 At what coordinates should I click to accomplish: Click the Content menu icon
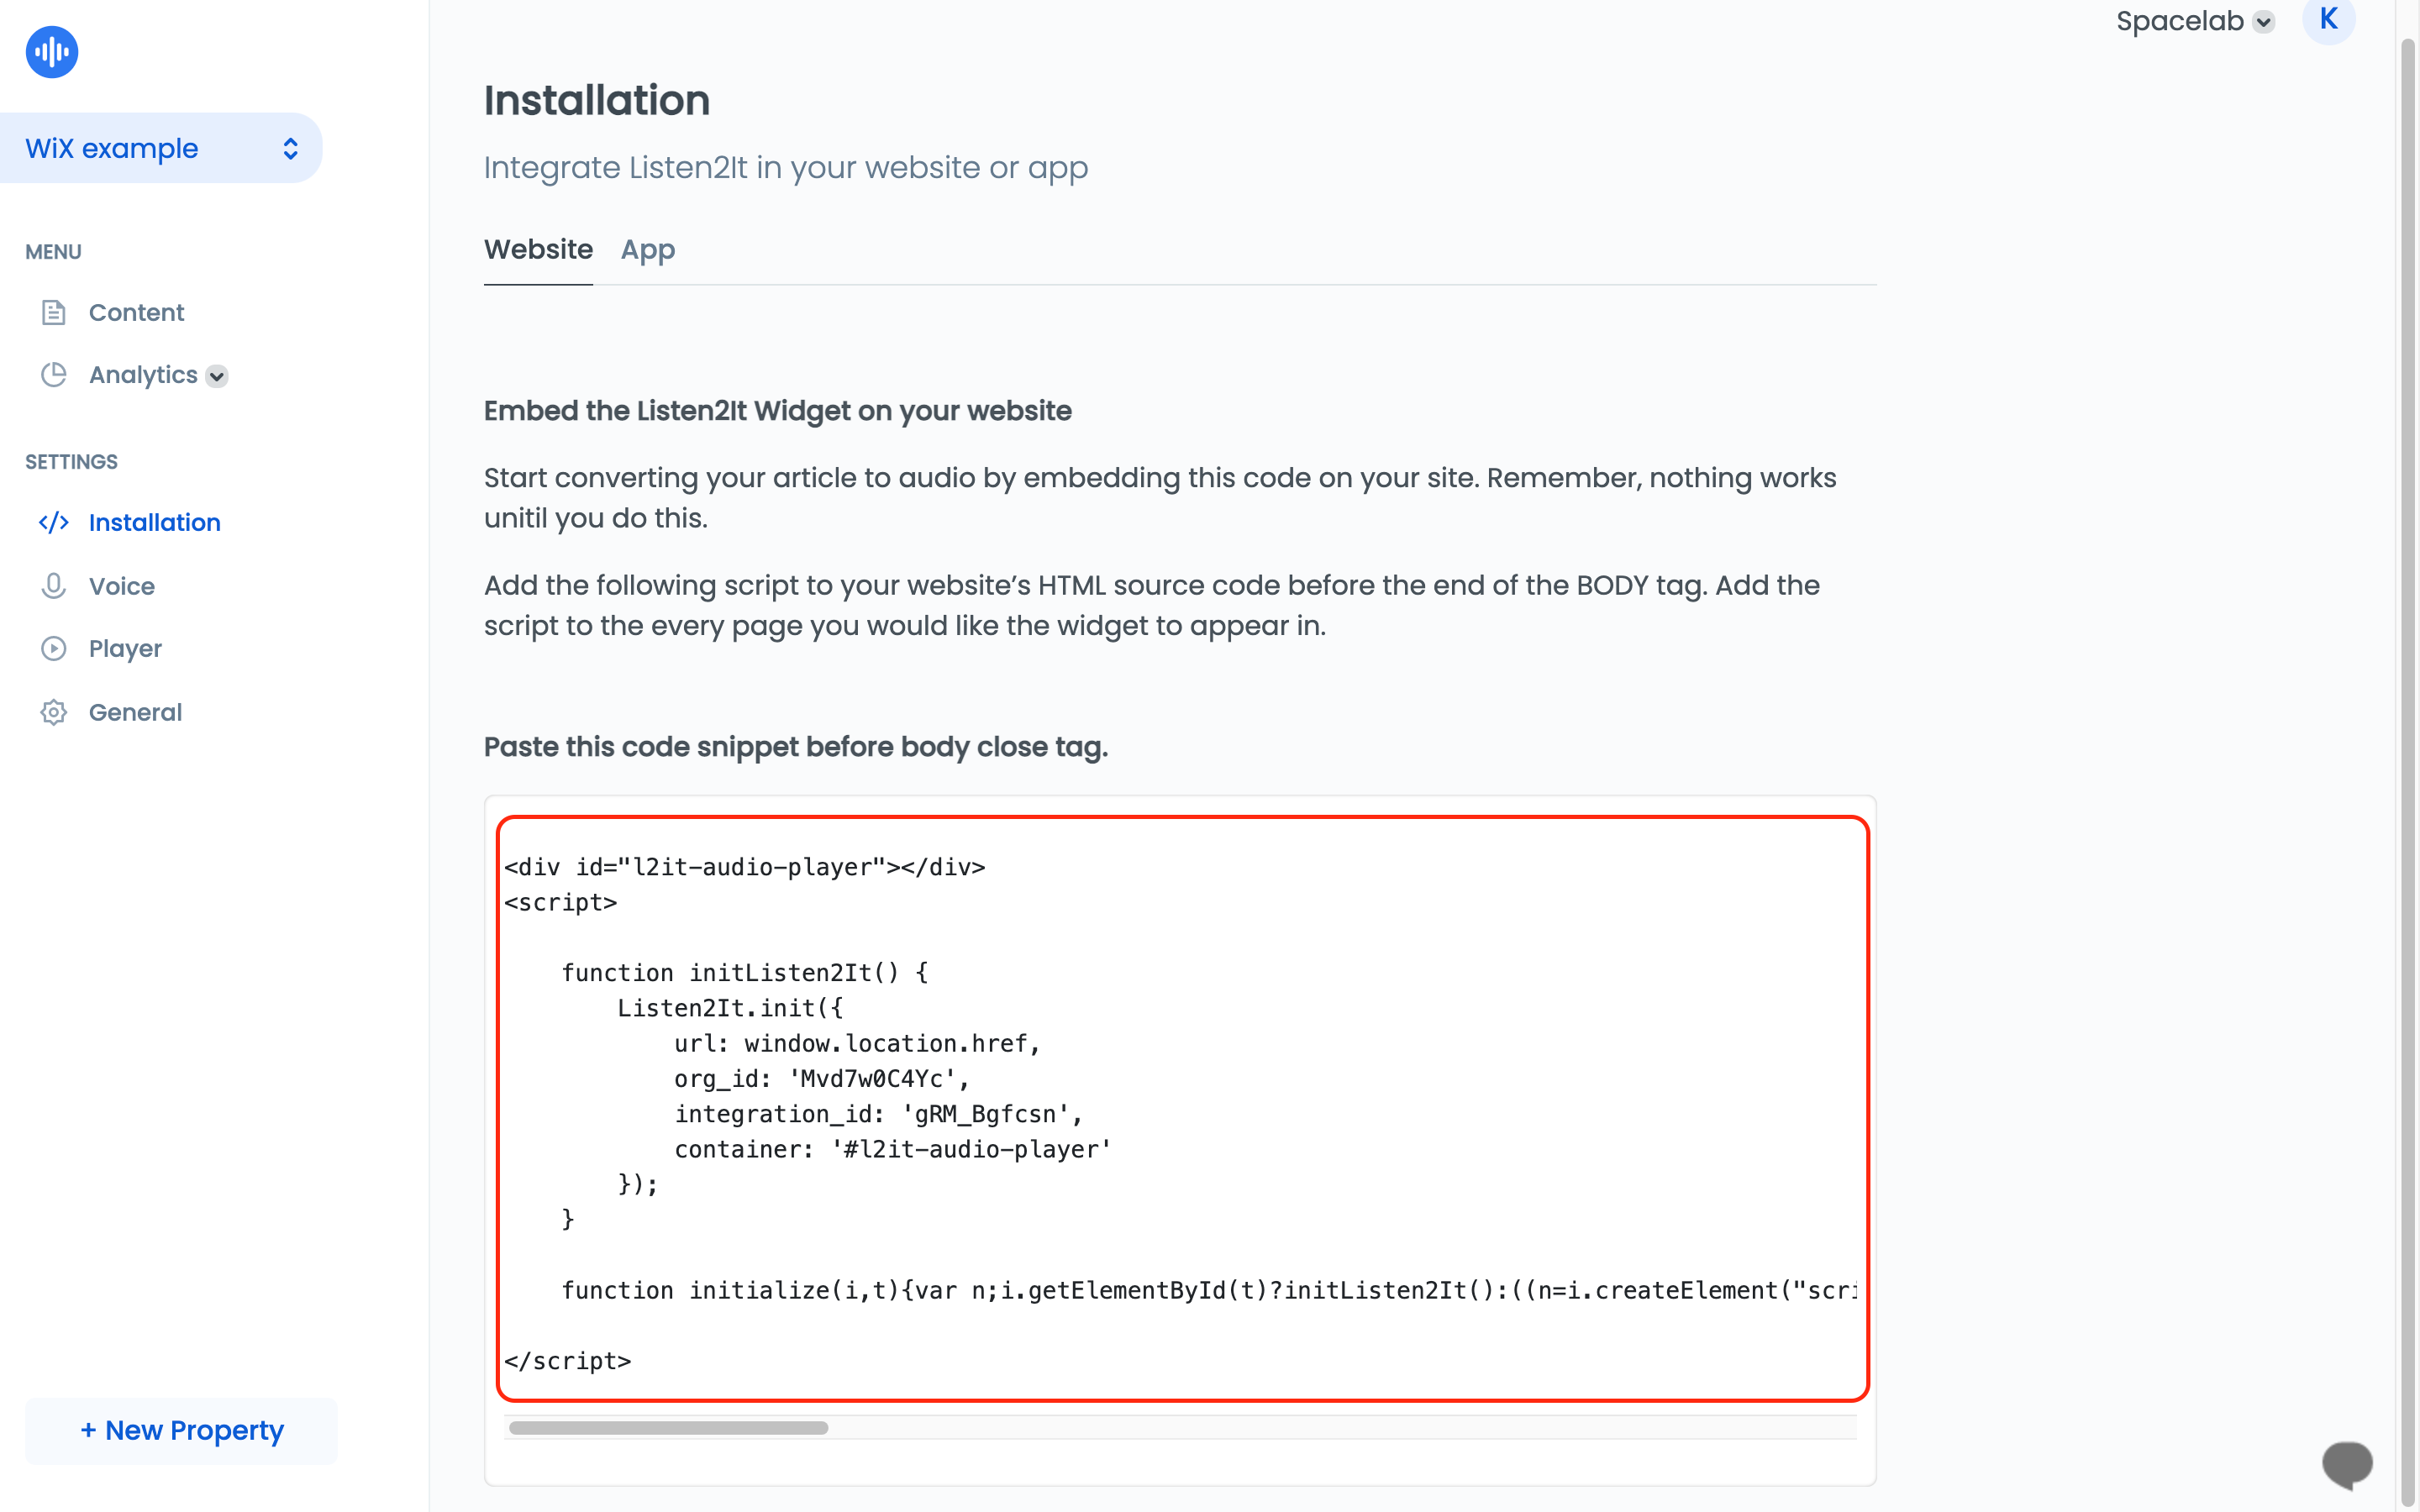pyautogui.click(x=52, y=312)
